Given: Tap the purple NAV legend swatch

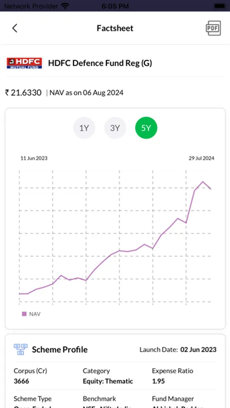Looking at the screenshot, I should coord(24,314).
